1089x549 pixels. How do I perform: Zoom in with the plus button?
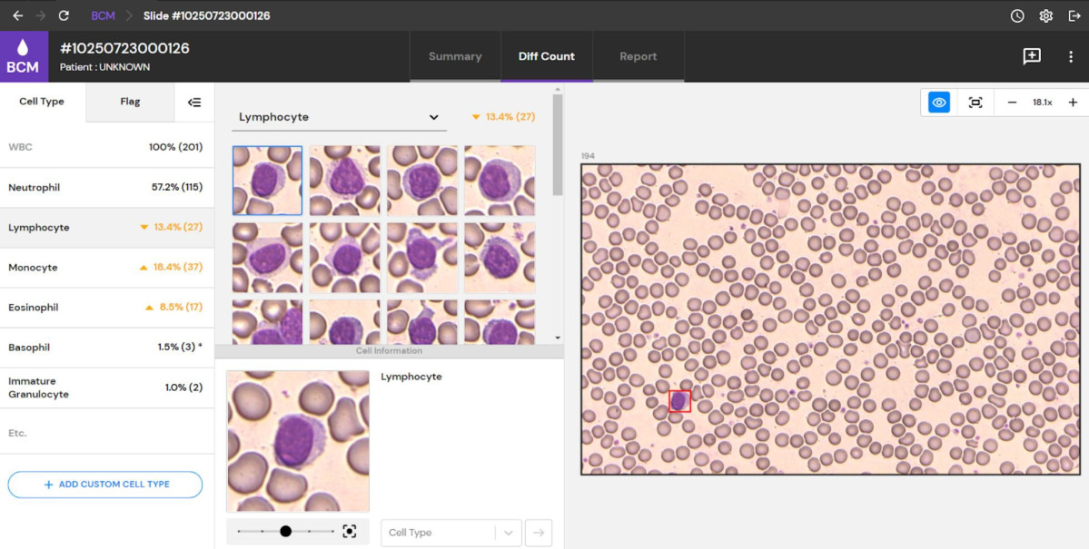point(1073,103)
